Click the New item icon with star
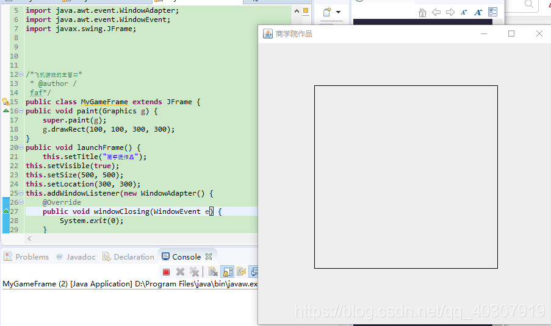This screenshot has width=551, height=326. point(327,12)
